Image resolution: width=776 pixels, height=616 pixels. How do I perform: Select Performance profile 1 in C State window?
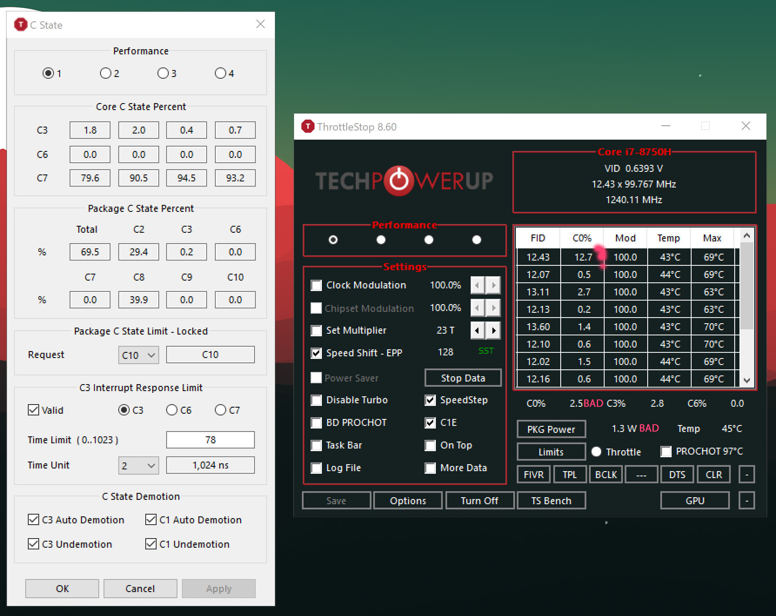tap(48, 73)
